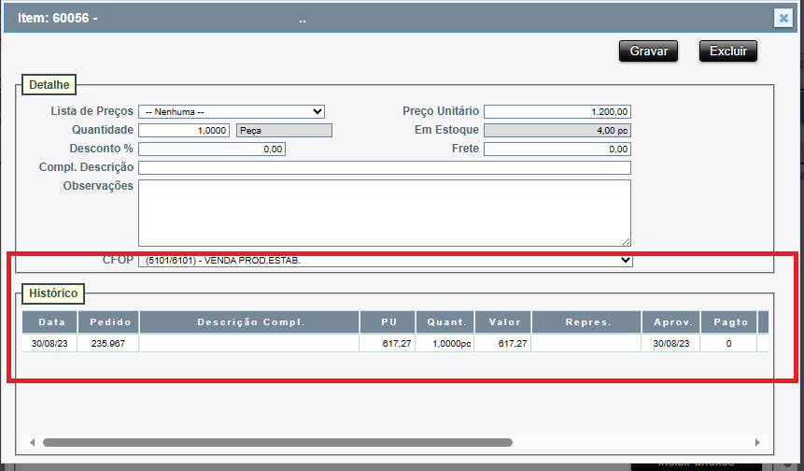Open the Lista de Preços dropdown

click(x=232, y=111)
